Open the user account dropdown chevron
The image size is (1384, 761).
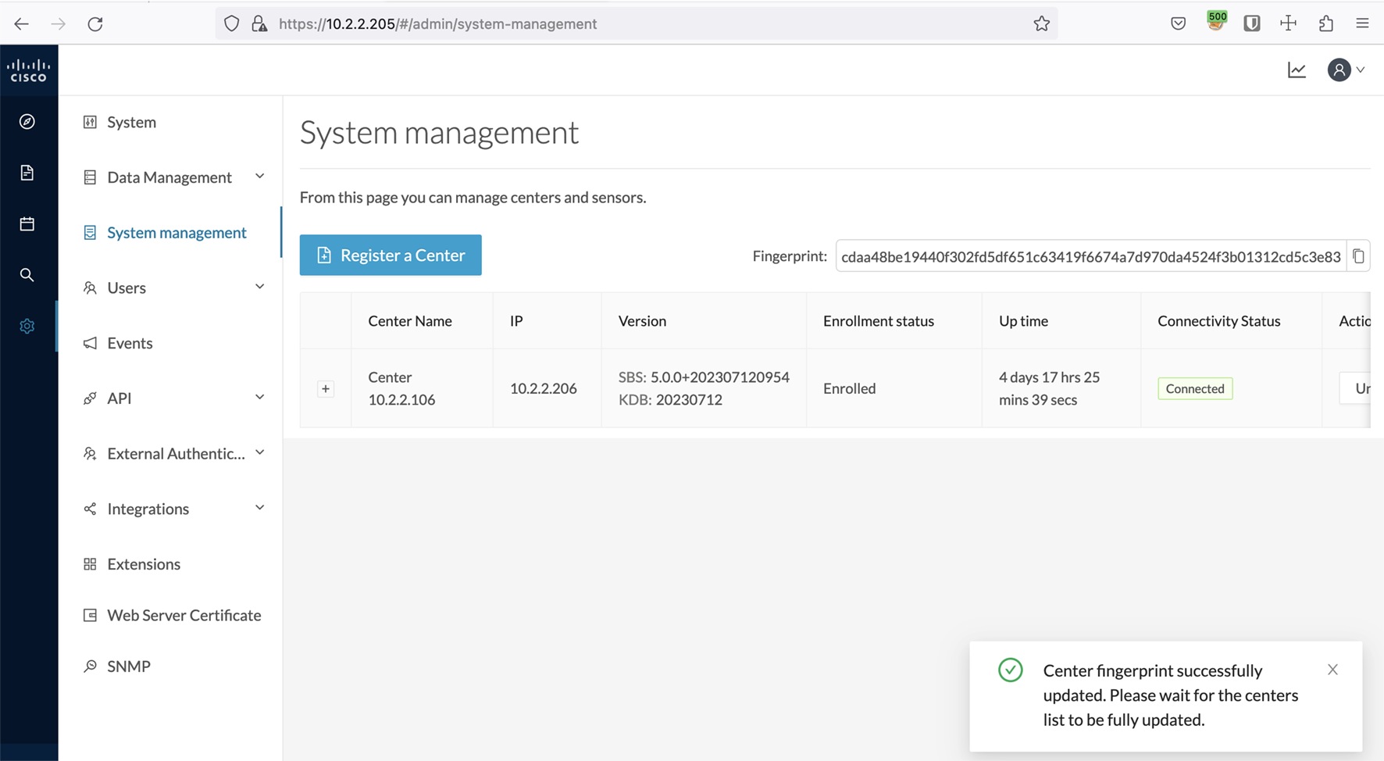coord(1361,70)
